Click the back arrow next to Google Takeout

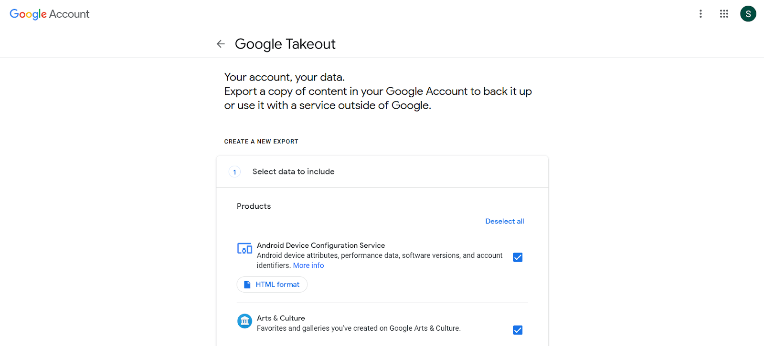tap(221, 43)
